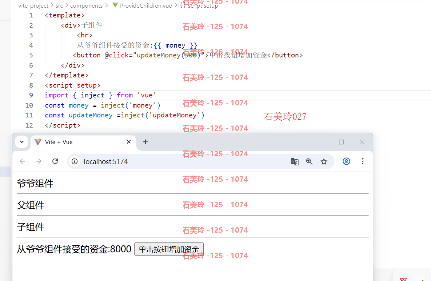The image size is (431, 281).
Task: Click the browser forward arrow
Action: pyautogui.click(x=39, y=161)
